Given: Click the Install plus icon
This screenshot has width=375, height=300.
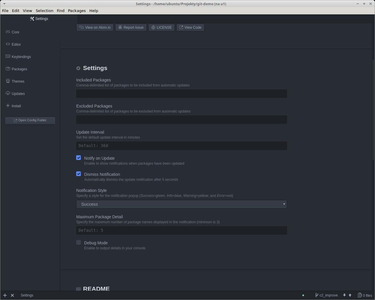Looking at the screenshot, I should point(8,105).
